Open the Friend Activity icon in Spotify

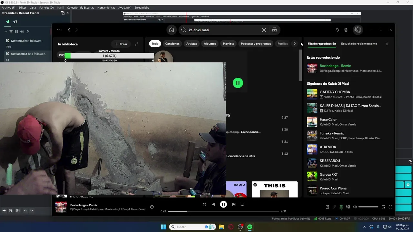[x=346, y=30]
